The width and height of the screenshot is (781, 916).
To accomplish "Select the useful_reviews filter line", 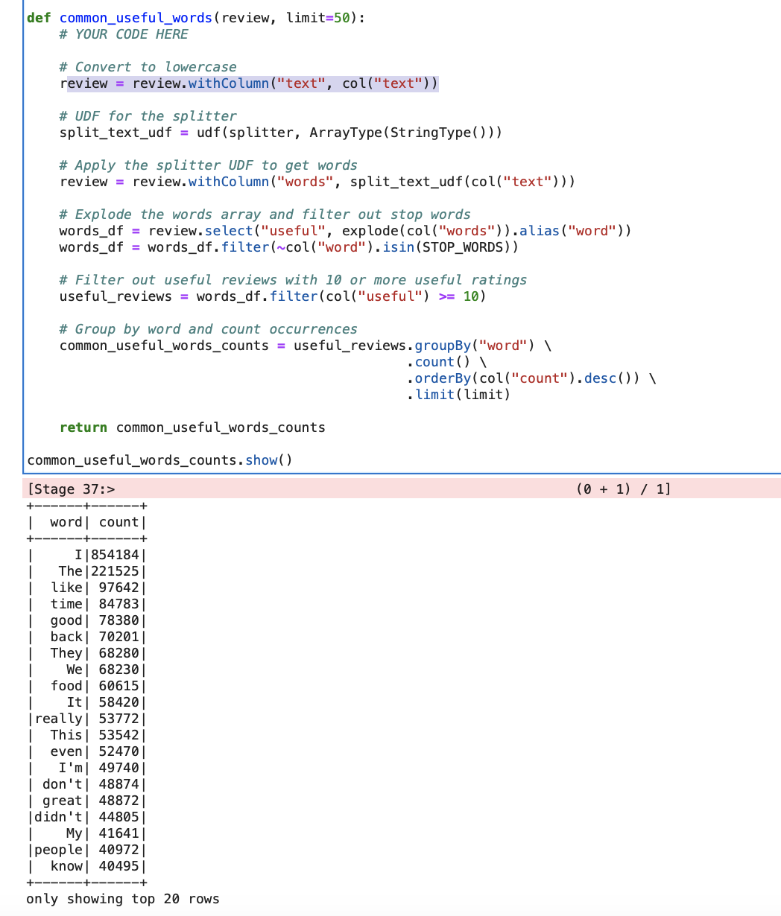I will (x=272, y=296).
